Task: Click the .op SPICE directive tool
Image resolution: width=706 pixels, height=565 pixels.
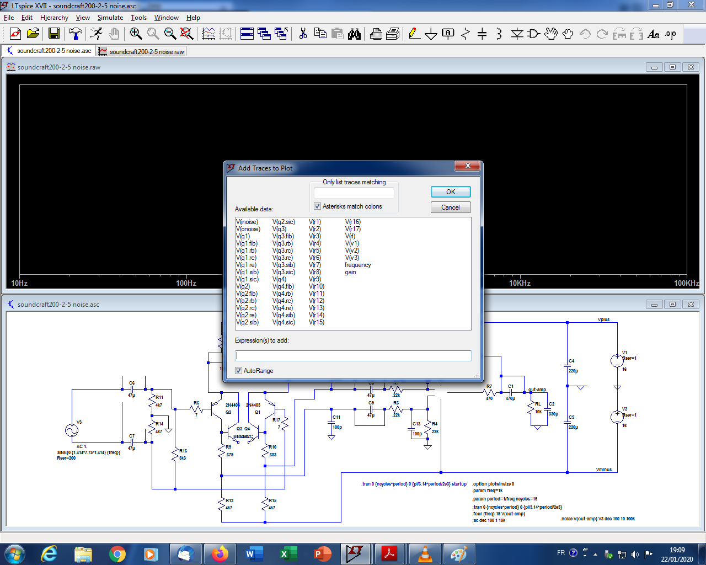Action: pos(671,34)
